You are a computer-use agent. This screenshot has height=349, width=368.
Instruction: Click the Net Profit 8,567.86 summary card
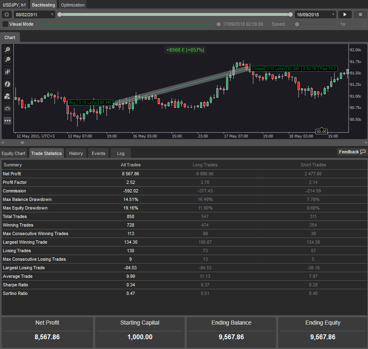coord(47,332)
